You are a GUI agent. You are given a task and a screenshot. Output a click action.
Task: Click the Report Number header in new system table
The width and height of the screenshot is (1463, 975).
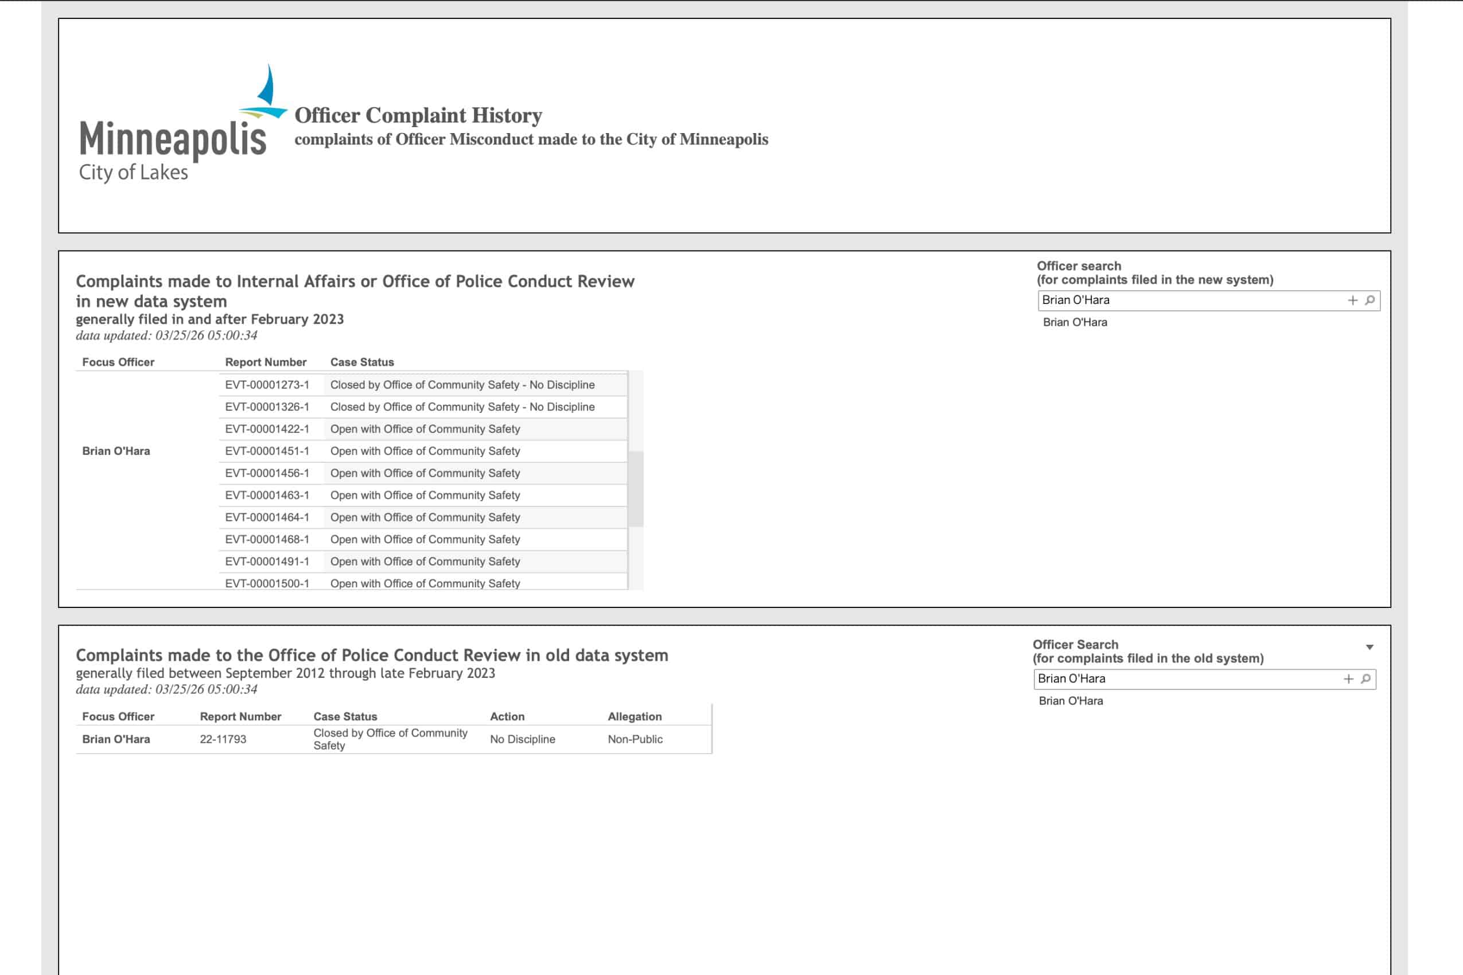pos(266,362)
